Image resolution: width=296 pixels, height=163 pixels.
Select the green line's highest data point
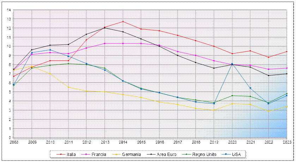coord(68,64)
